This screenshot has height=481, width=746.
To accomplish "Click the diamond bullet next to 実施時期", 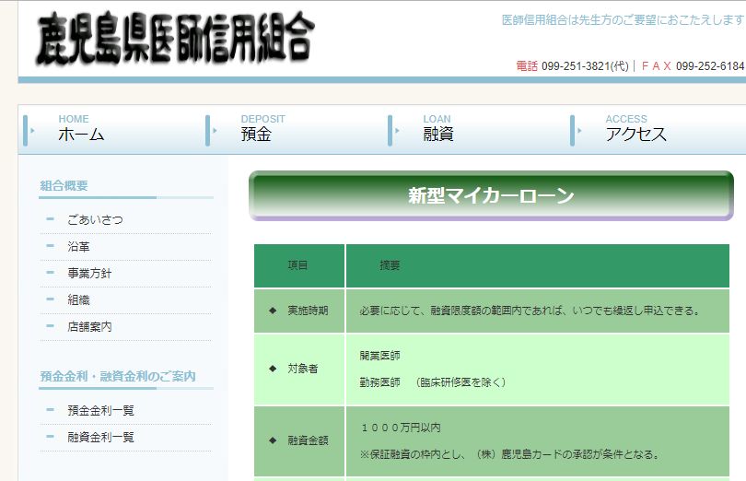I will 273,311.
